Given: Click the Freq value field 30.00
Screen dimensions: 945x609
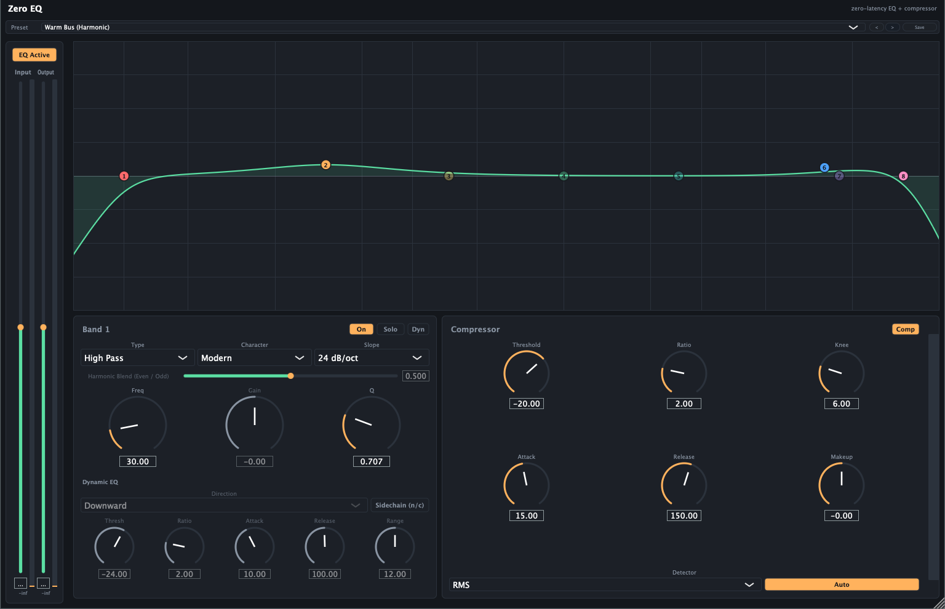Looking at the screenshot, I should click(x=138, y=461).
